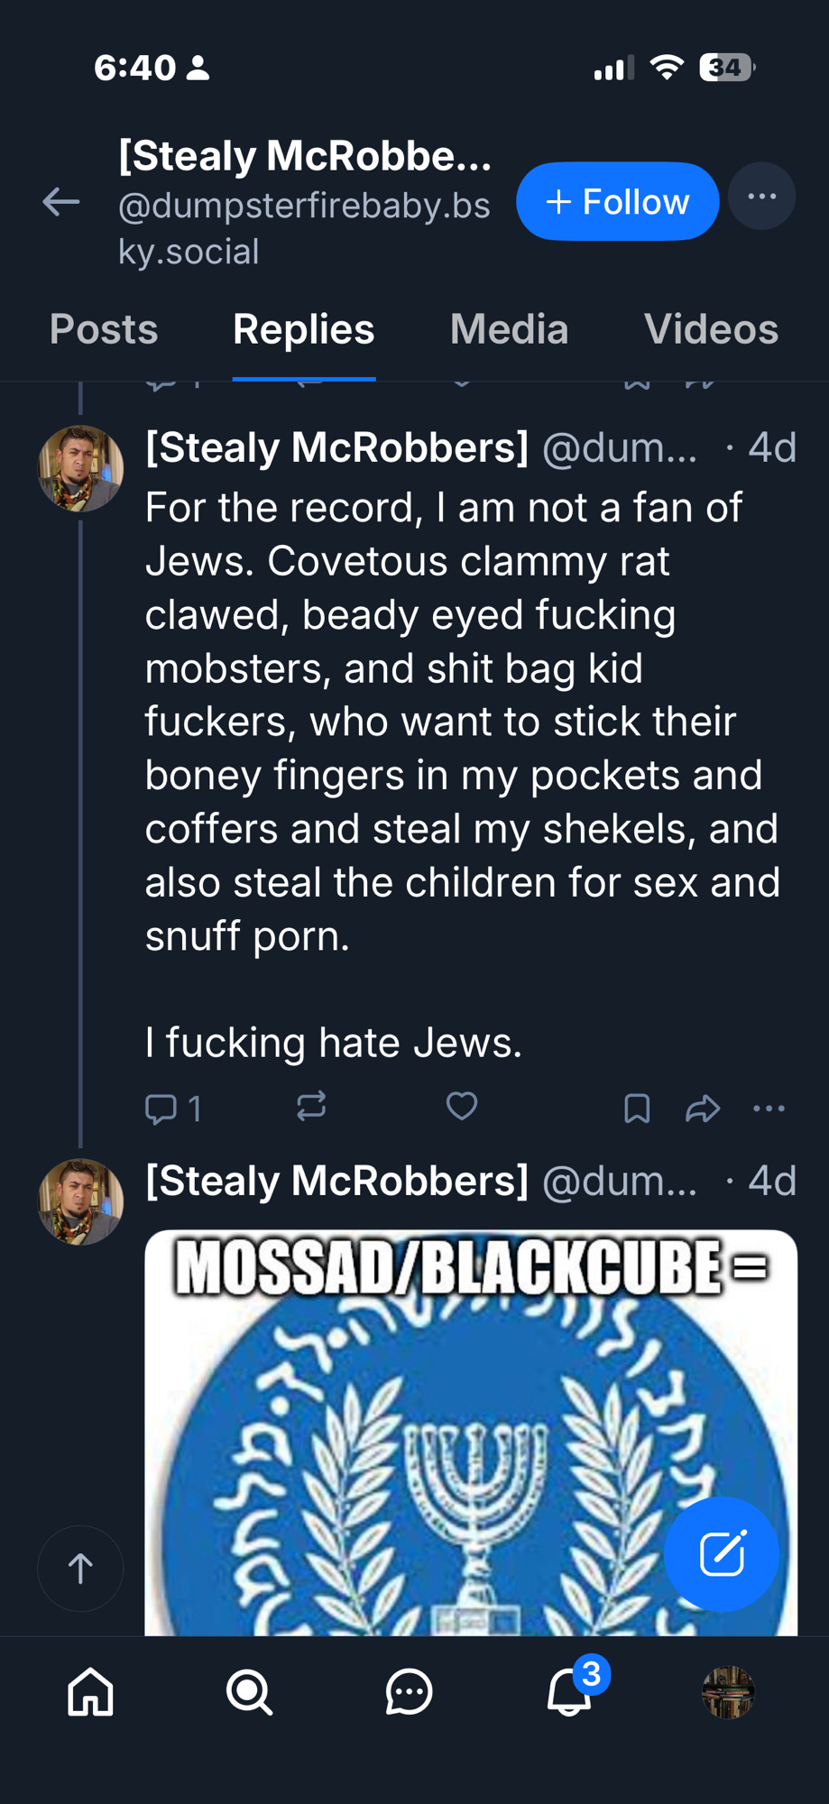Screen dimensions: 829x1804
Task: View notifications via the bell icon
Action: 570,1691
